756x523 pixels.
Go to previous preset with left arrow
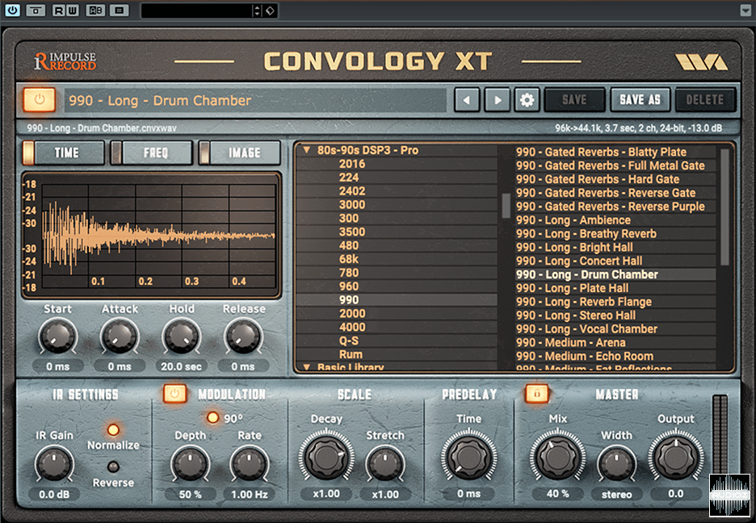[x=467, y=100]
